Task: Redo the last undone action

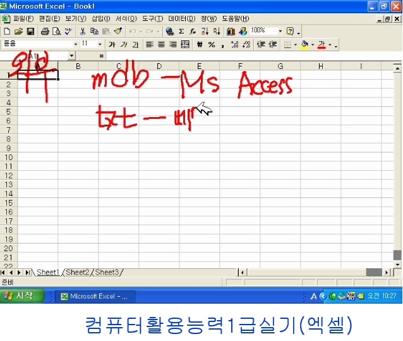Action: [150, 32]
